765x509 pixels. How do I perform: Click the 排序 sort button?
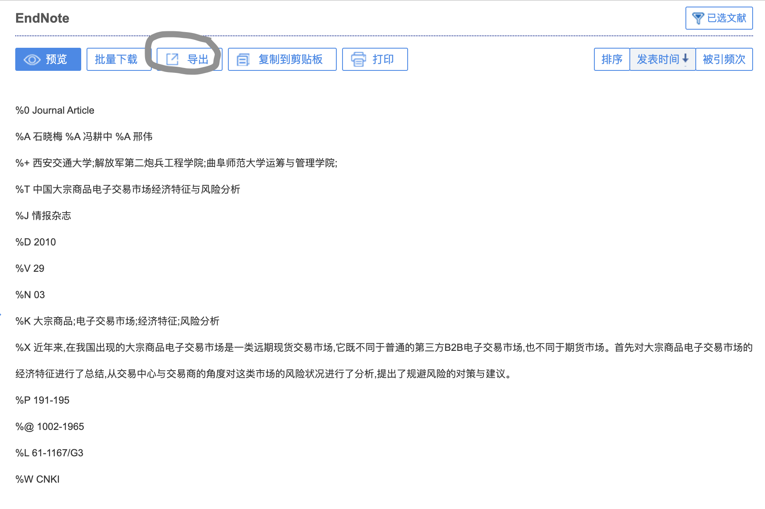(x=612, y=59)
